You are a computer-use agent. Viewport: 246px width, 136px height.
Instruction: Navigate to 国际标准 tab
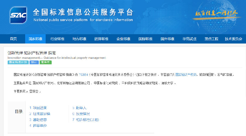click(145, 39)
